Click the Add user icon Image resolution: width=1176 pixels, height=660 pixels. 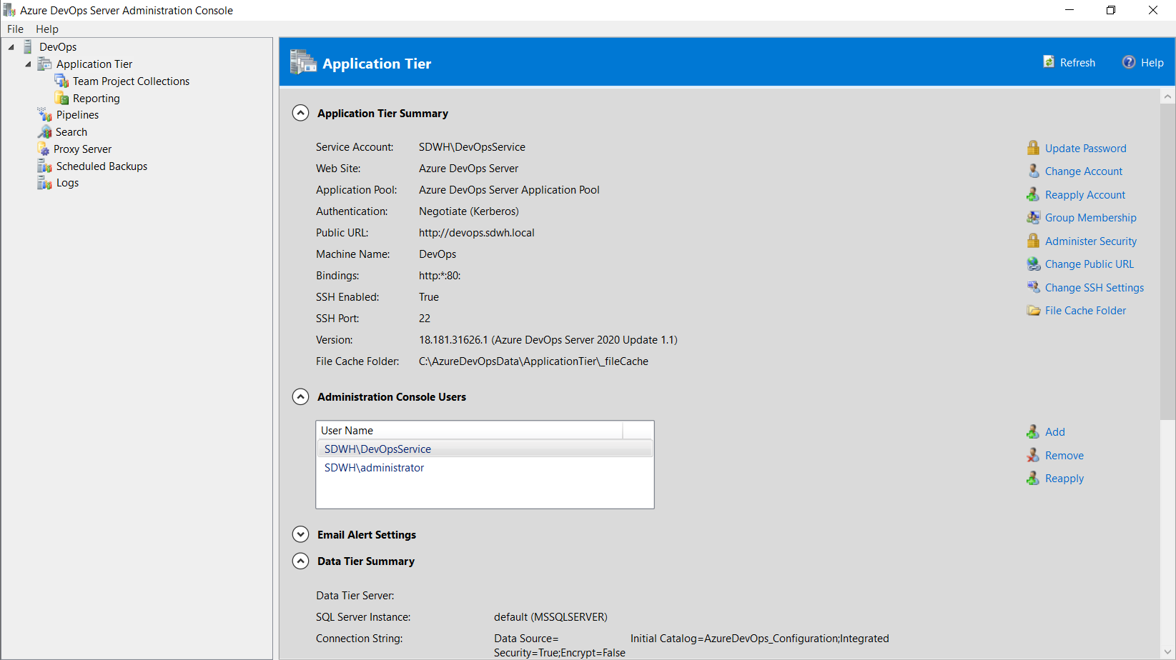[1033, 432]
